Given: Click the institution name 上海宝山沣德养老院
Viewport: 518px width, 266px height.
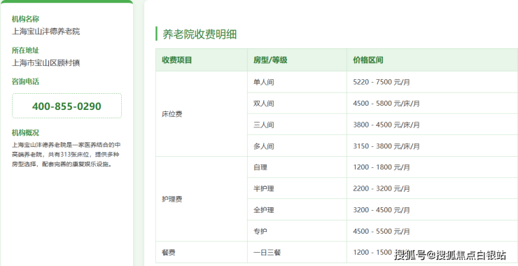Looking at the screenshot, I should click(x=46, y=31).
